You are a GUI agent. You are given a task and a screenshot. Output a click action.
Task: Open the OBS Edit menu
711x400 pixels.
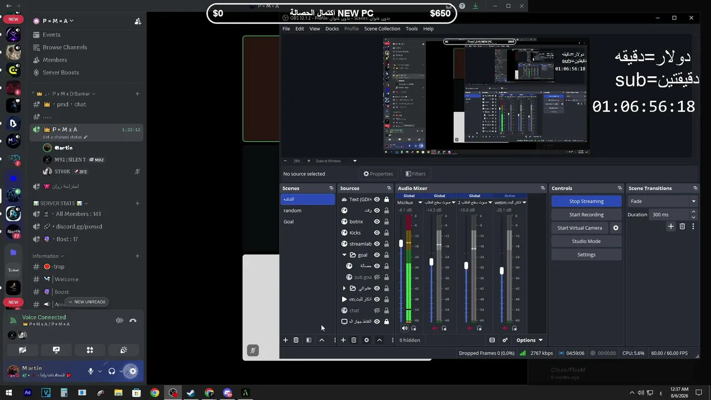pyautogui.click(x=299, y=29)
